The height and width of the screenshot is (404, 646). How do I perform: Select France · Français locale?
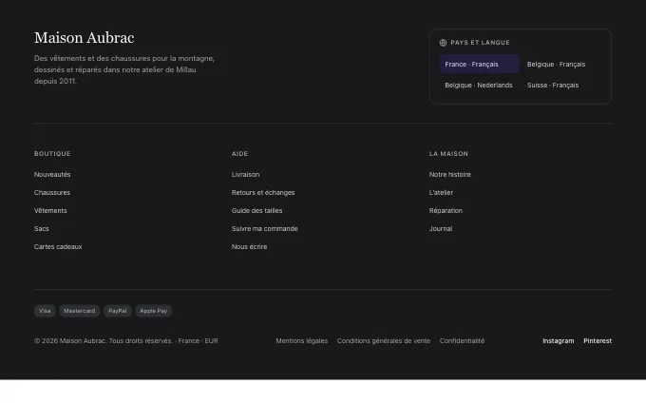coord(479,65)
